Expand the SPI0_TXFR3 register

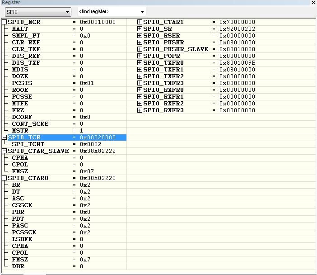coord(140,83)
